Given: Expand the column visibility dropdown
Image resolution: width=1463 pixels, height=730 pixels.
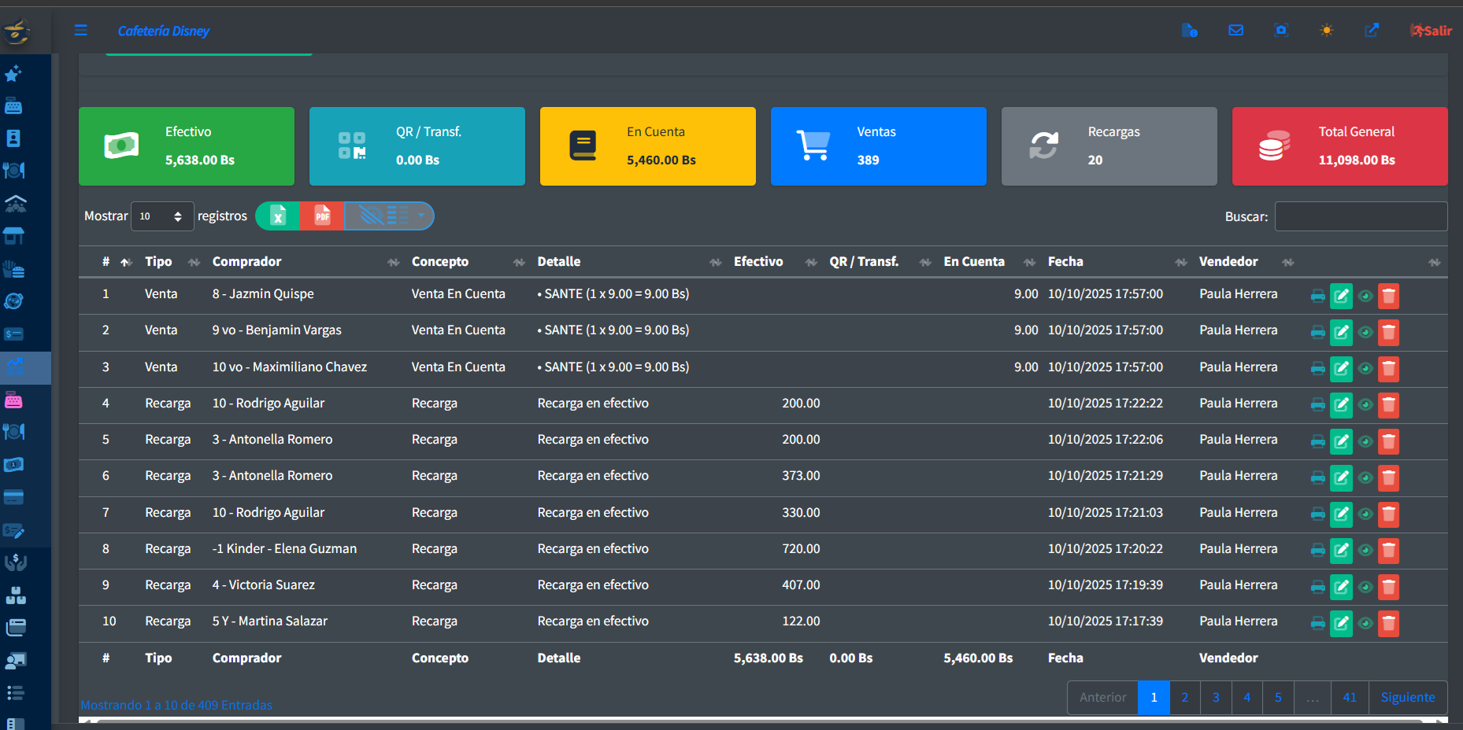Looking at the screenshot, I should pos(389,216).
